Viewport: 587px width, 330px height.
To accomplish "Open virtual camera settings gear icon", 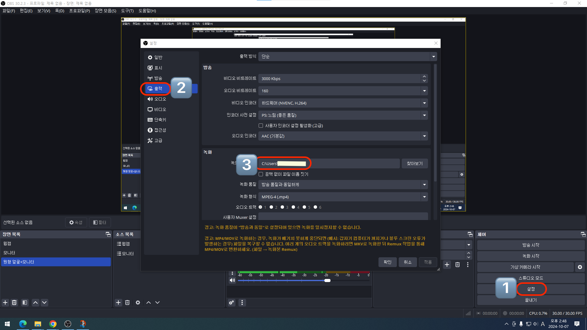I will point(580,267).
